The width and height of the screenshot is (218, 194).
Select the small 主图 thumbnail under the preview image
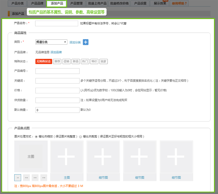pyautogui.click(x=18, y=177)
